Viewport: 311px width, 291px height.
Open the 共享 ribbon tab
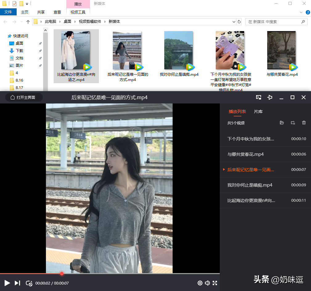tap(41, 12)
